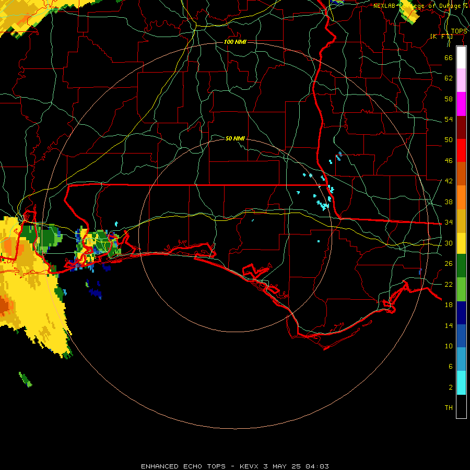Image resolution: width=470 pixels, height=470 pixels.
Task: Click legend value '10'
Action: coord(449,346)
